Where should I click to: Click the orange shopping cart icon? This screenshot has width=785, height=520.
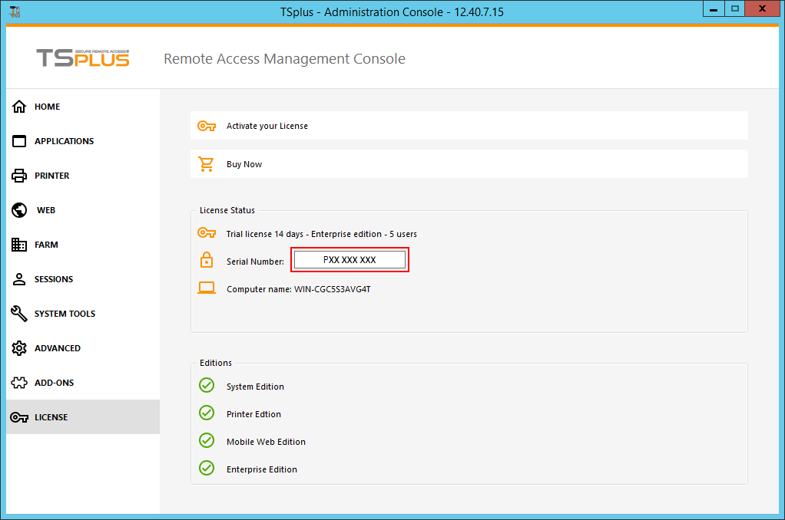click(206, 164)
